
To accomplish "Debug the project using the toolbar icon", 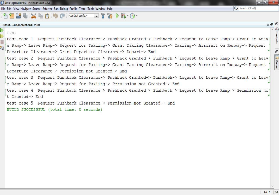I will coord(123,16).
